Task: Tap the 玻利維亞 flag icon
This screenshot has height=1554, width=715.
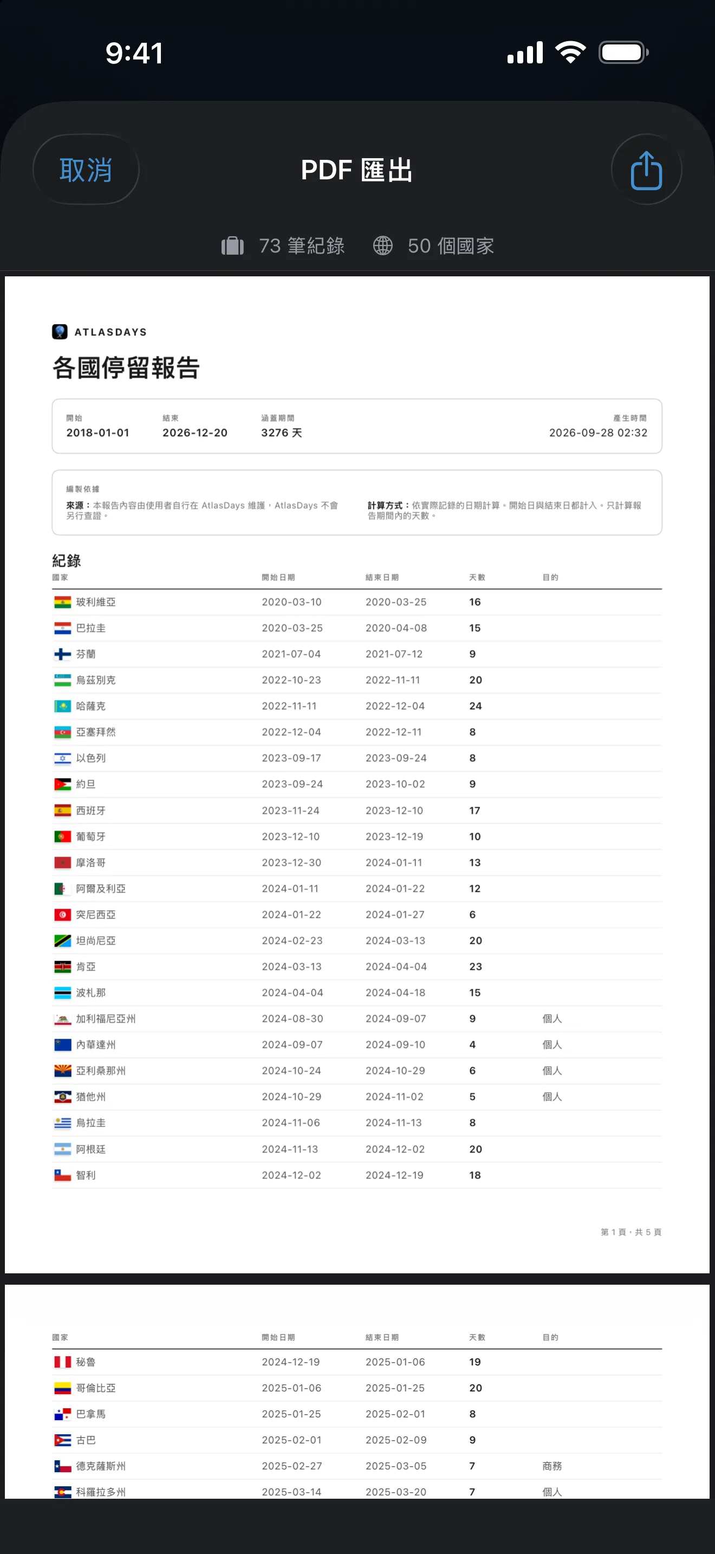Action: [63, 602]
